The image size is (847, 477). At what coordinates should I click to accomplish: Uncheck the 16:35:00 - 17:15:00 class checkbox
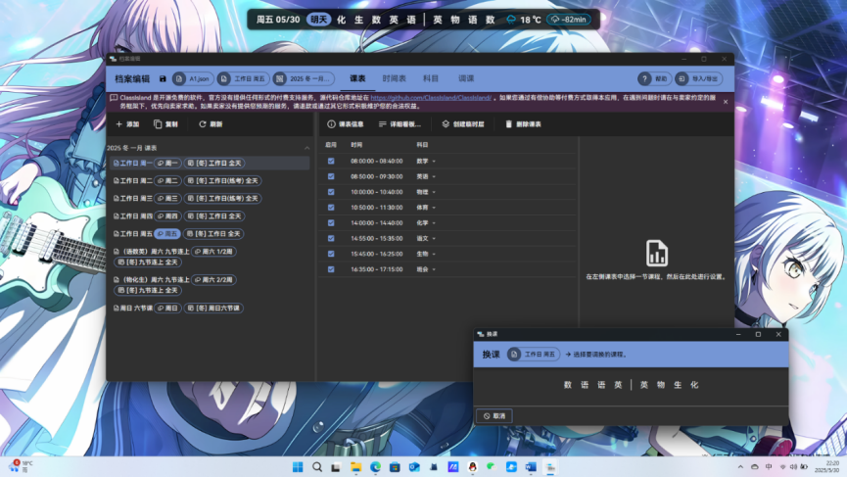[331, 269]
